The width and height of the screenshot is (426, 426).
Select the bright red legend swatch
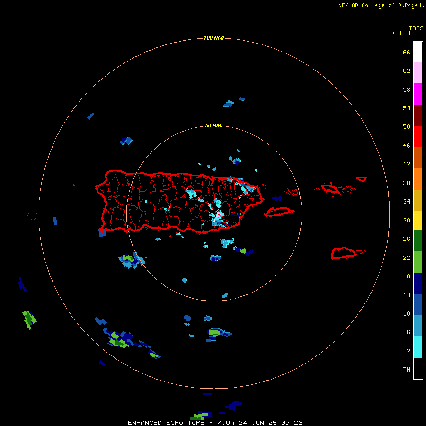point(418,136)
